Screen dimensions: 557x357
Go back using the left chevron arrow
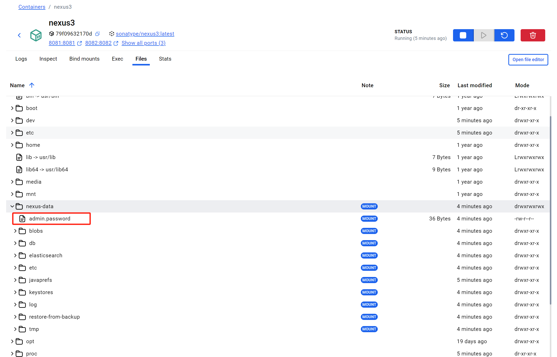[x=19, y=35]
